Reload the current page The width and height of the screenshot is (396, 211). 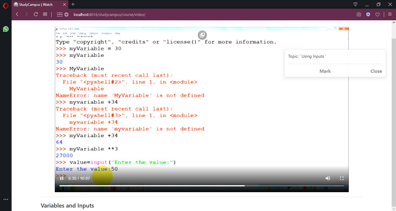[36, 14]
